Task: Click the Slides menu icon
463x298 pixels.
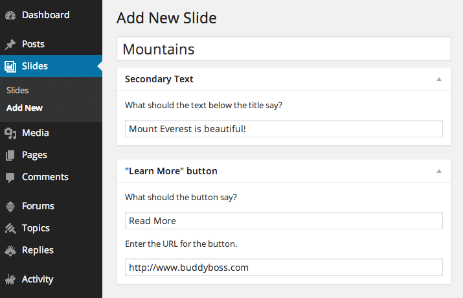Action: pos(10,66)
